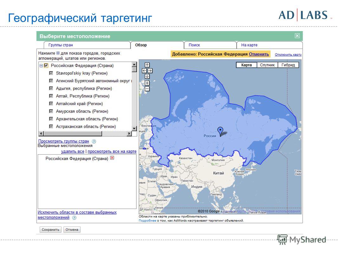Open Просмотреть группы стран link
Image resolution: width=338 pixels, height=254 pixels.
64,141
